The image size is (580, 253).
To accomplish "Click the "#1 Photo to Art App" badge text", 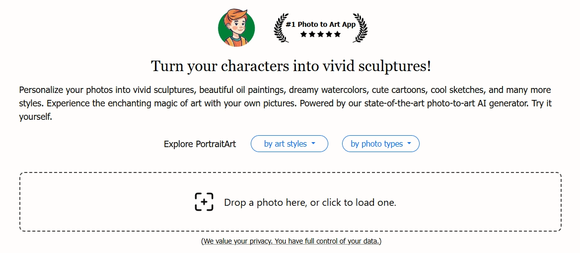I will click(x=321, y=24).
